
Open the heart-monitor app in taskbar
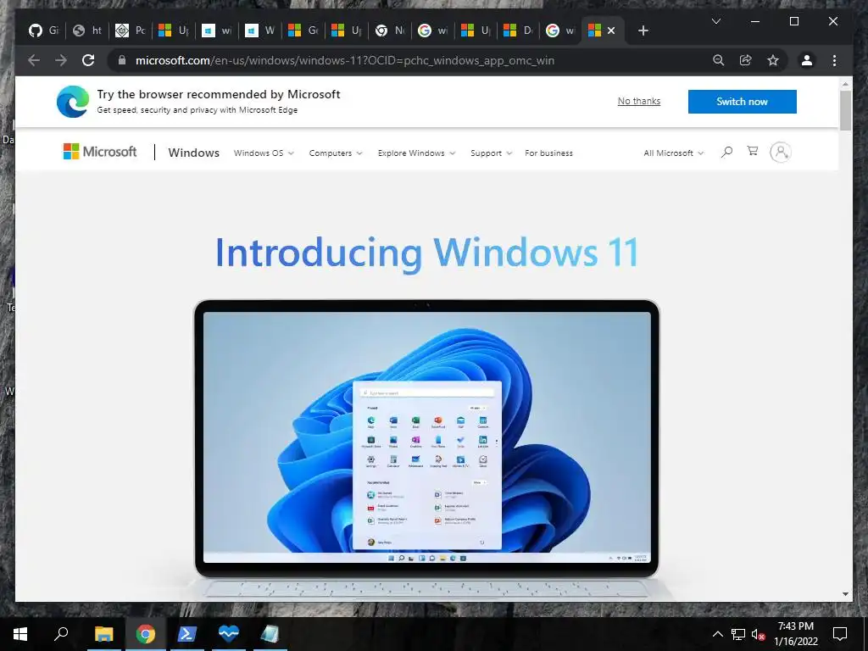228,634
